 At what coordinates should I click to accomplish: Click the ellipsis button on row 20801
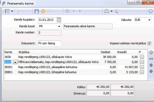[142, 72]
